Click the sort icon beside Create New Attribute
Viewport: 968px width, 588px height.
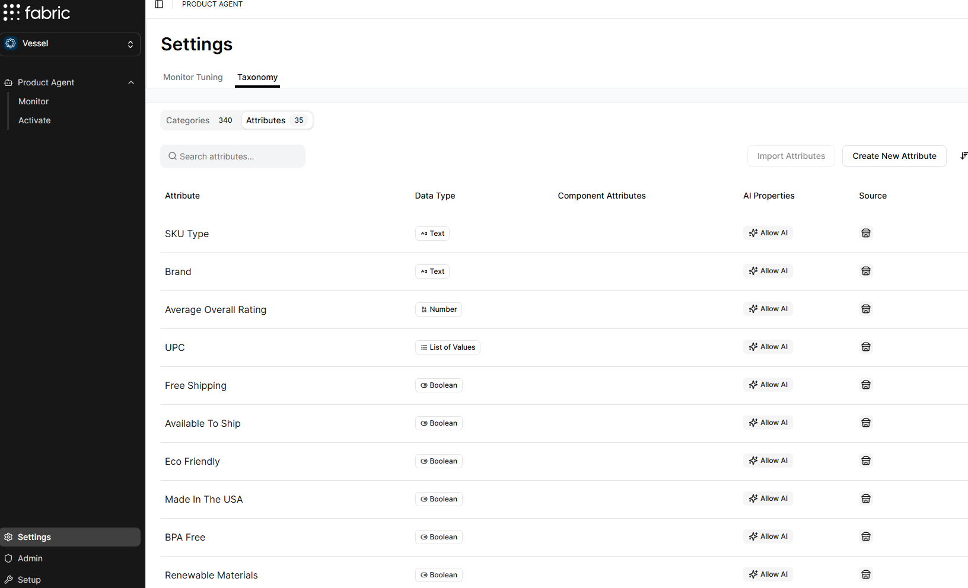pos(964,156)
